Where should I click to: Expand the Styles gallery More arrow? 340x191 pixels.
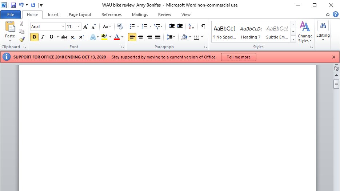[293, 39]
